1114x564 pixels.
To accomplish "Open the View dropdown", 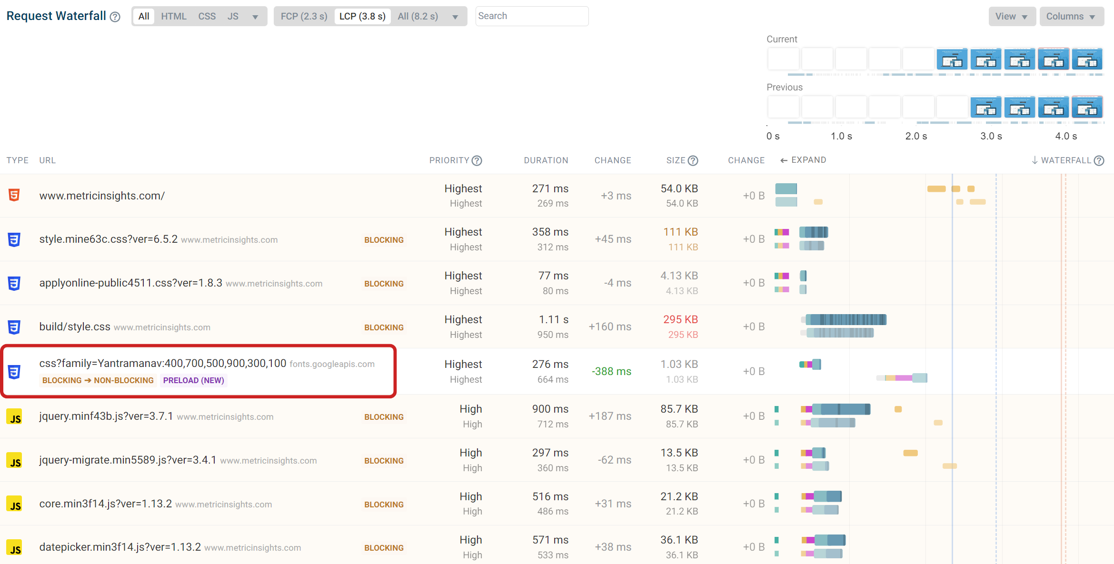I will pos(1012,16).
